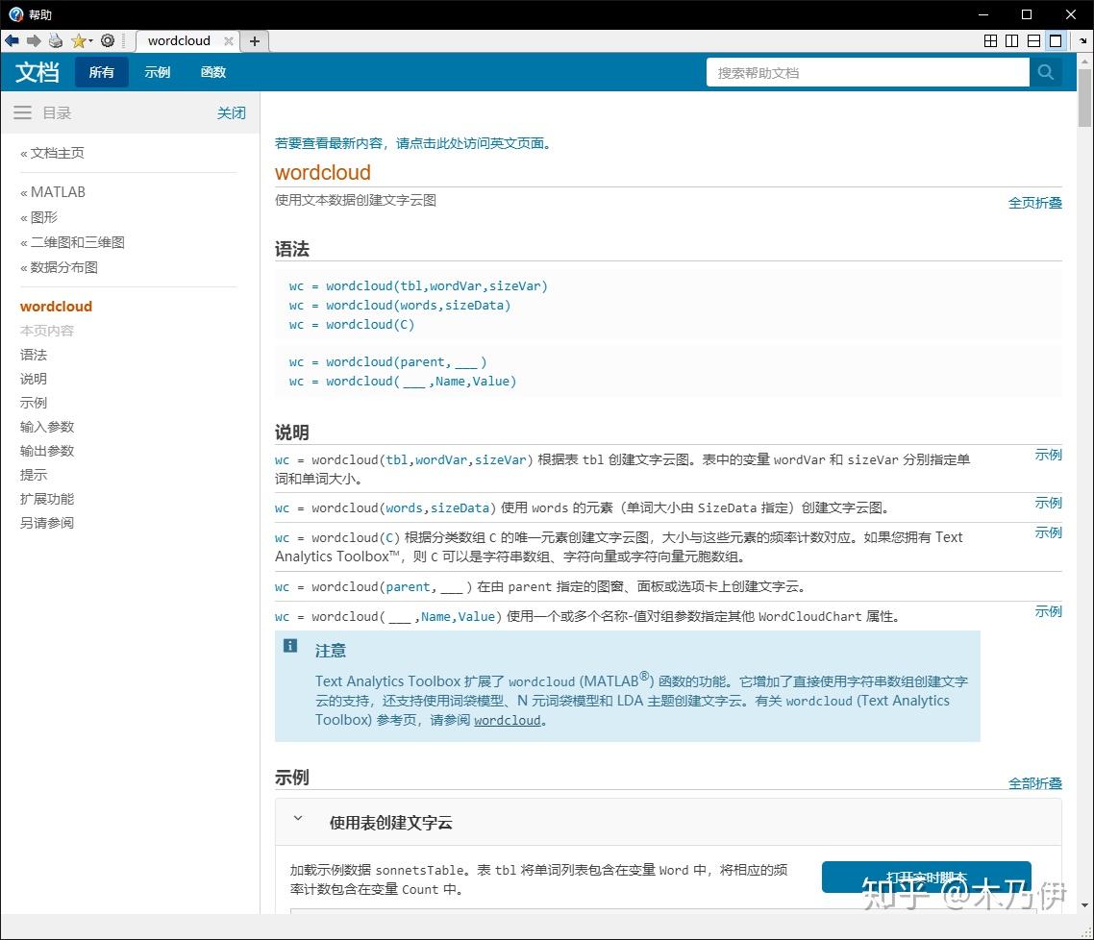Open preferences via the gear icon
1094x940 pixels.
[x=108, y=40]
